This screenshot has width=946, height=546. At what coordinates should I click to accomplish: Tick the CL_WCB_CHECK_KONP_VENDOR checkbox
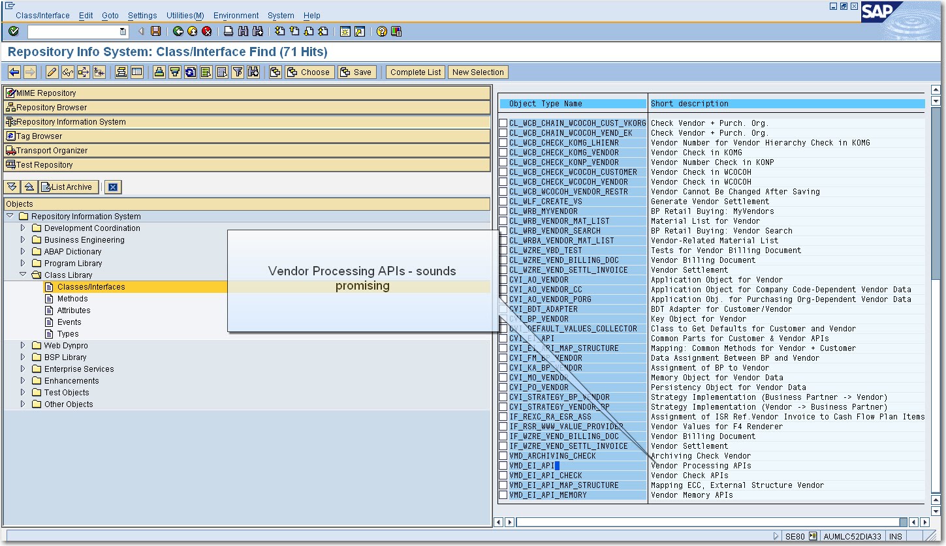pyautogui.click(x=503, y=162)
